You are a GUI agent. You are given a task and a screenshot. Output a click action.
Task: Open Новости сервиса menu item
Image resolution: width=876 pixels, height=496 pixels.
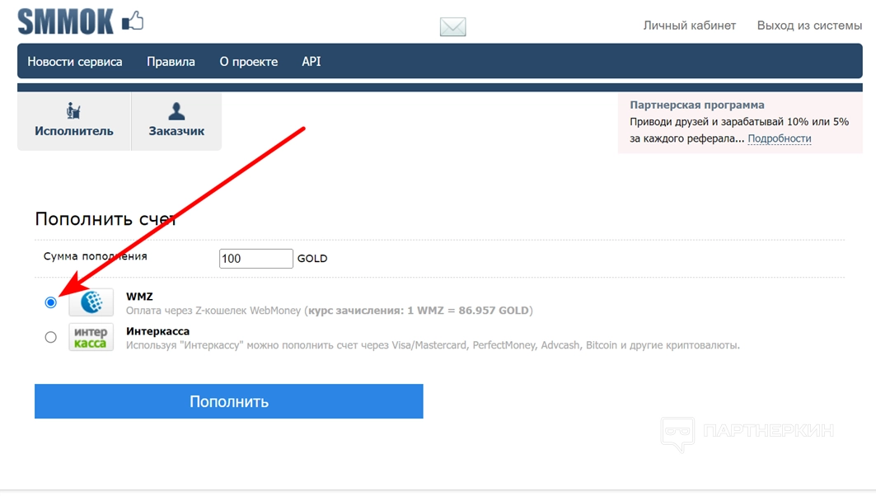click(75, 62)
